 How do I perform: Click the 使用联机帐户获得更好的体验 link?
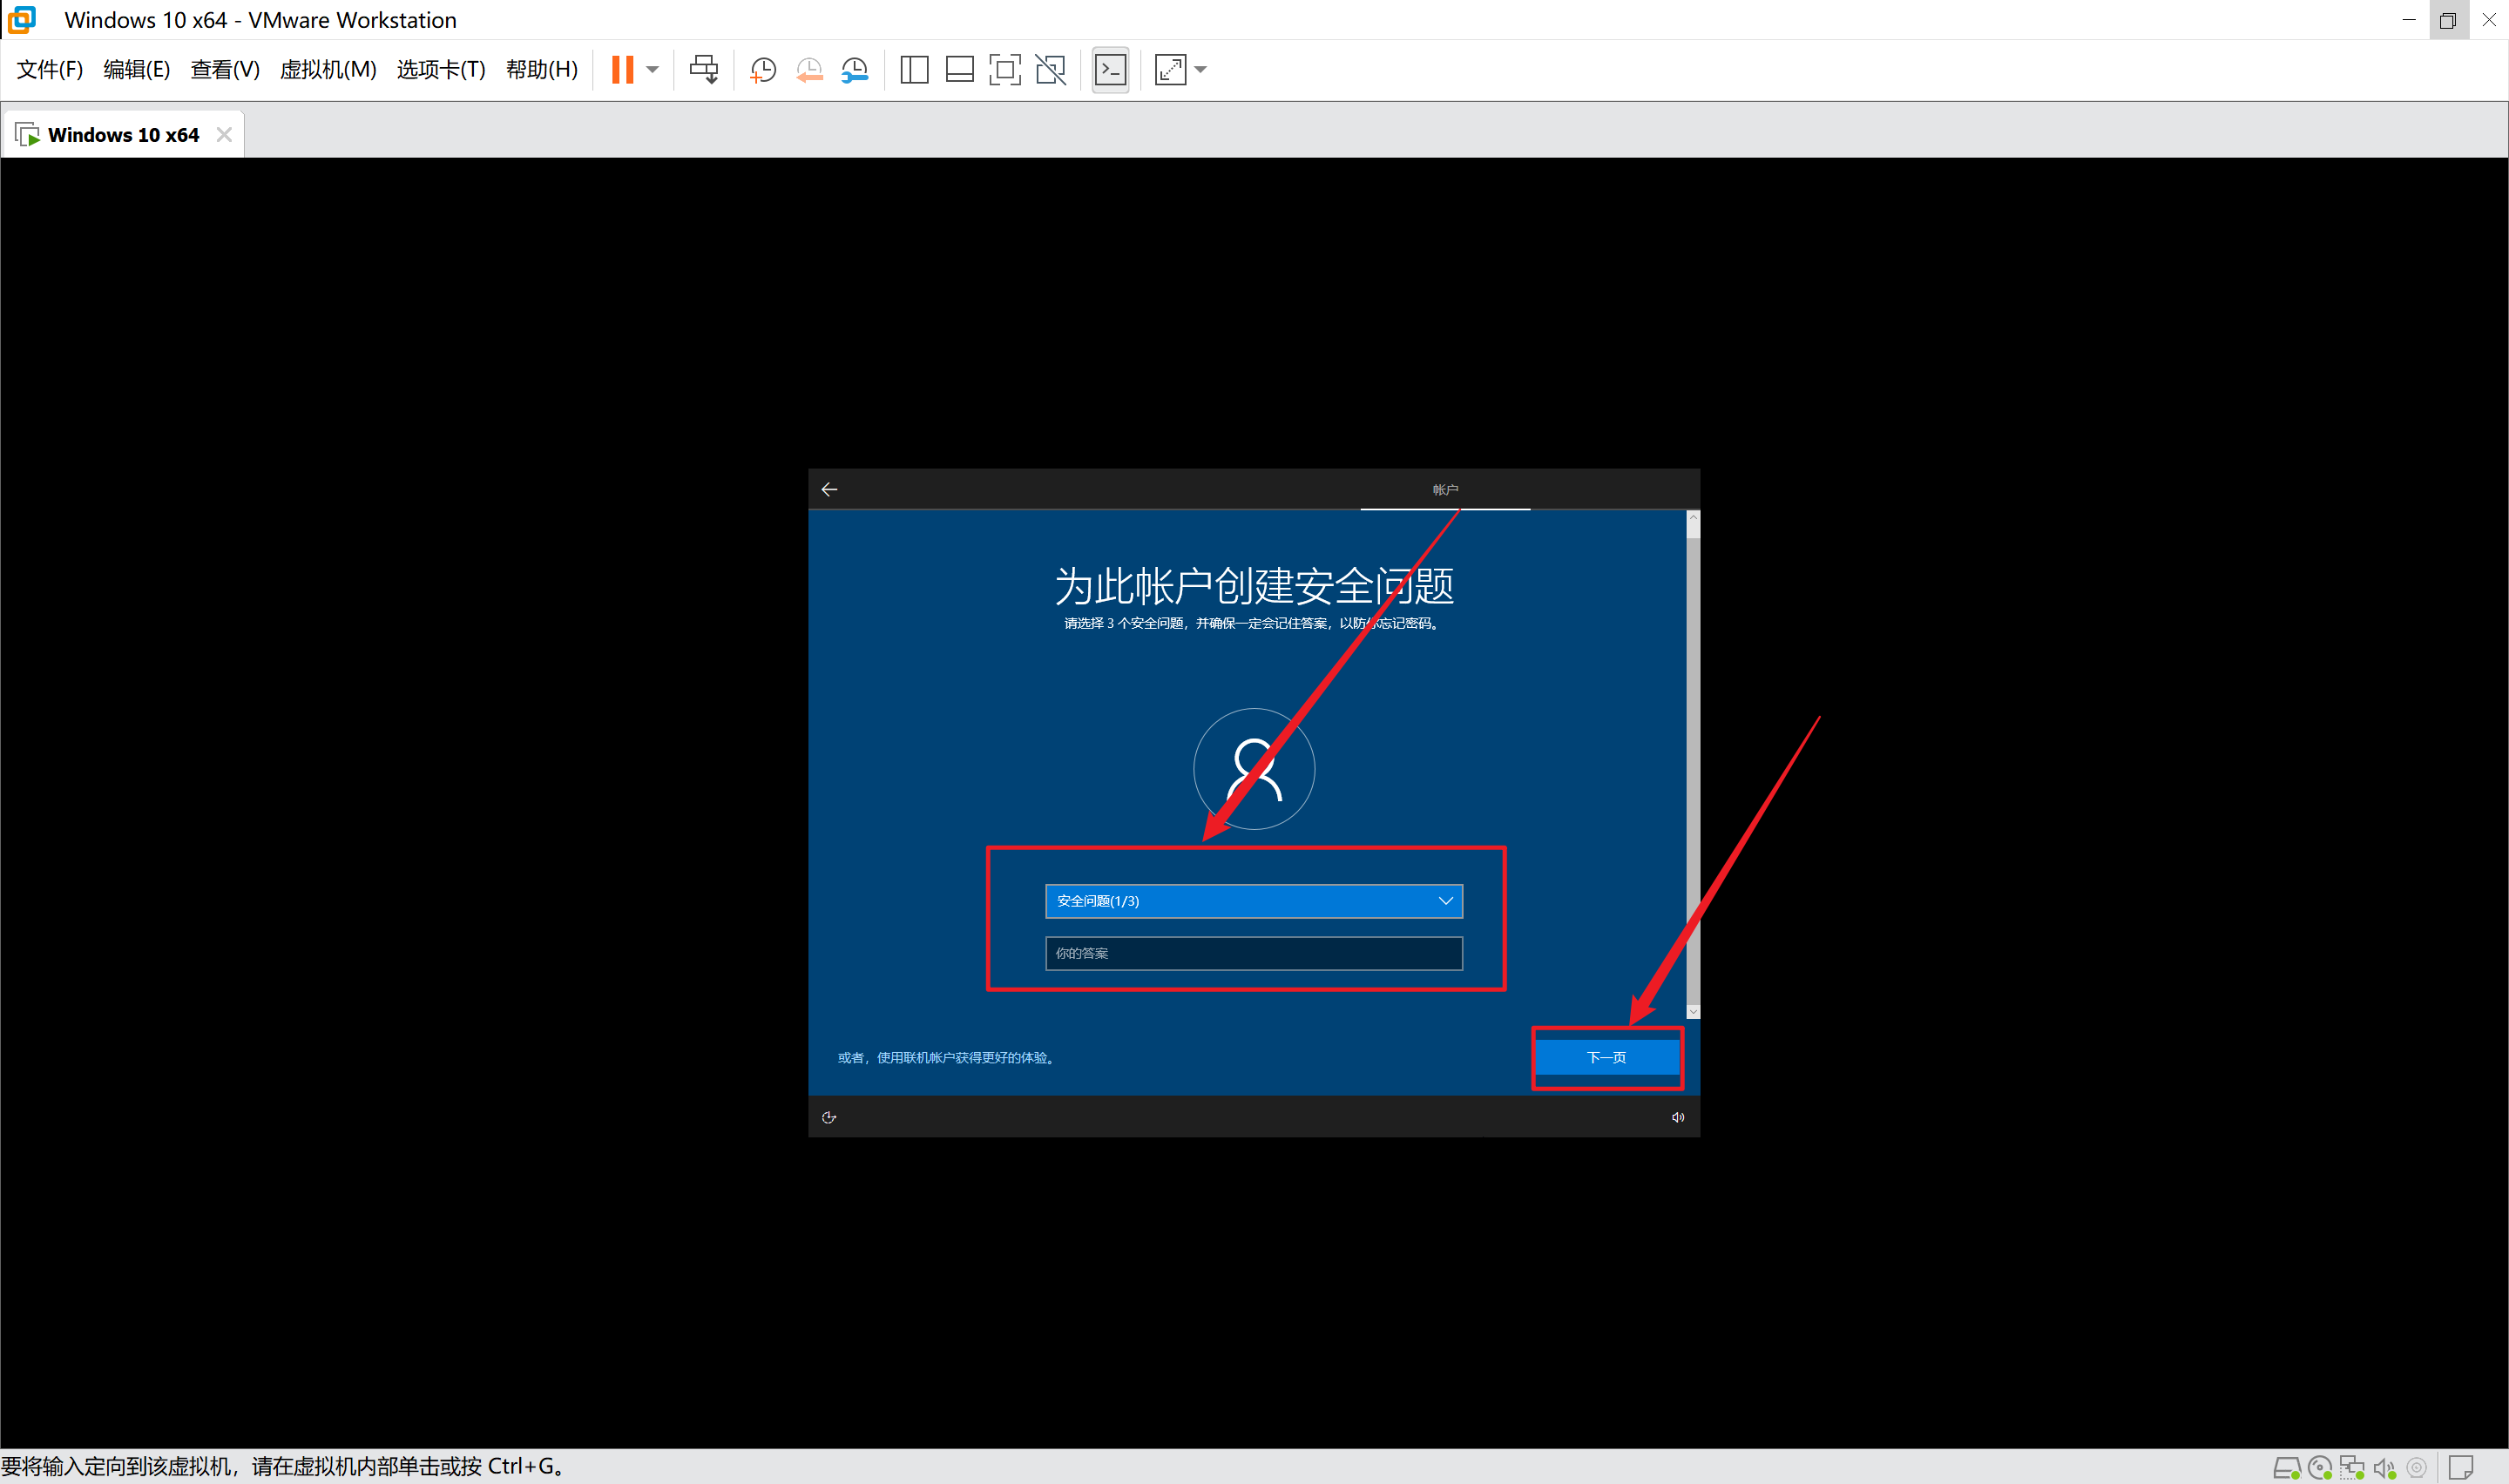[963, 1058]
